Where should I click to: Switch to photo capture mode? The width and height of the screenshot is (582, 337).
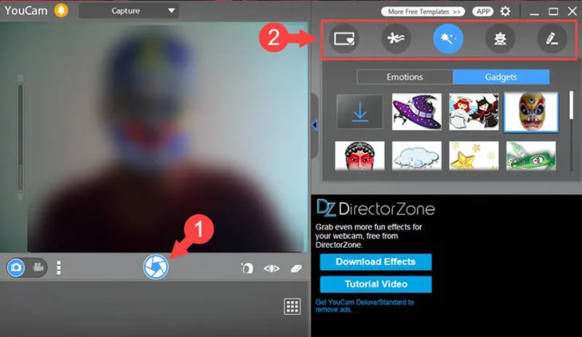[x=16, y=268]
